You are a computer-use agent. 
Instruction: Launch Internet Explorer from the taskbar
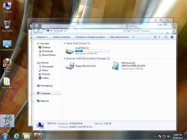pyautogui.click(x=16, y=136)
